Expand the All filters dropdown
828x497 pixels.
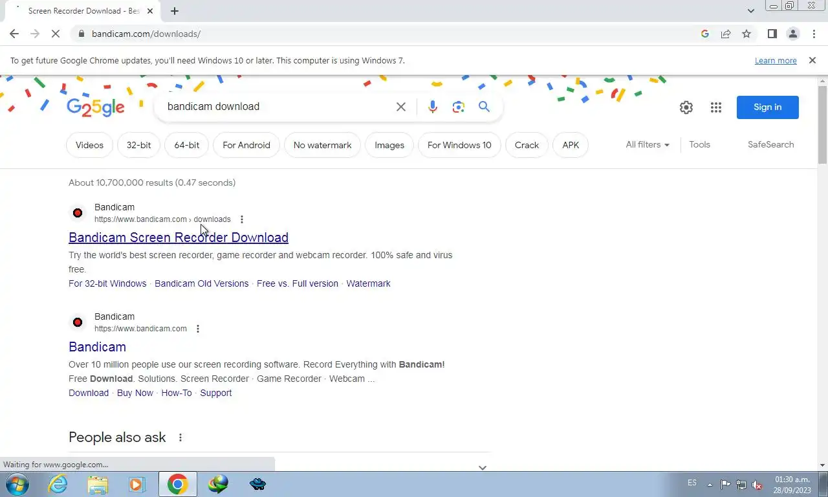[648, 144]
